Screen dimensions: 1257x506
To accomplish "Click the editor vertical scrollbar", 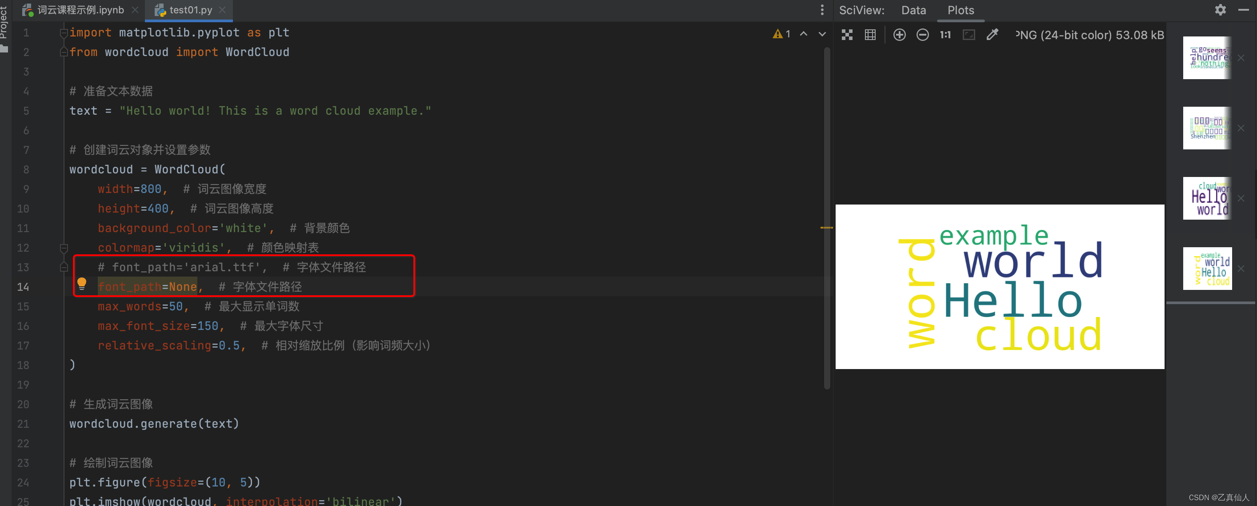I will point(827,218).
